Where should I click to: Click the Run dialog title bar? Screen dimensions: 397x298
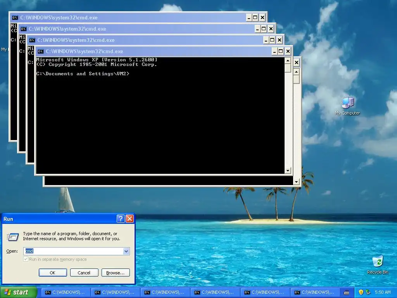pos(59,219)
